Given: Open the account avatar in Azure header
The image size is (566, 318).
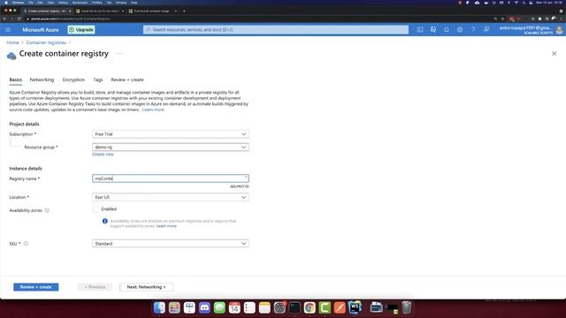Looking at the screenshot, I should point(559,29).
